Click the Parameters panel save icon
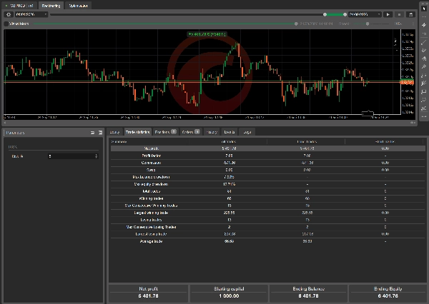429x304 pixels. pos(100,133)
